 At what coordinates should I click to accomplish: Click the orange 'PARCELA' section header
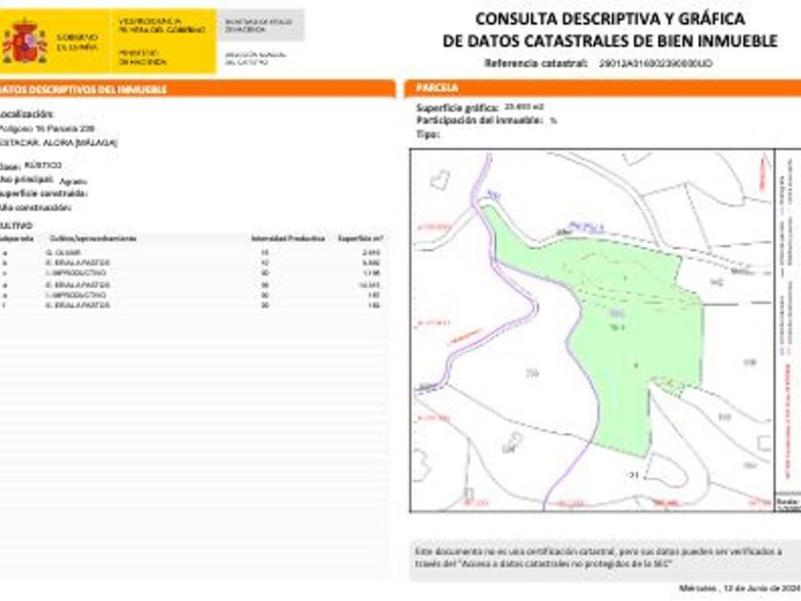[x=603, y=88]
